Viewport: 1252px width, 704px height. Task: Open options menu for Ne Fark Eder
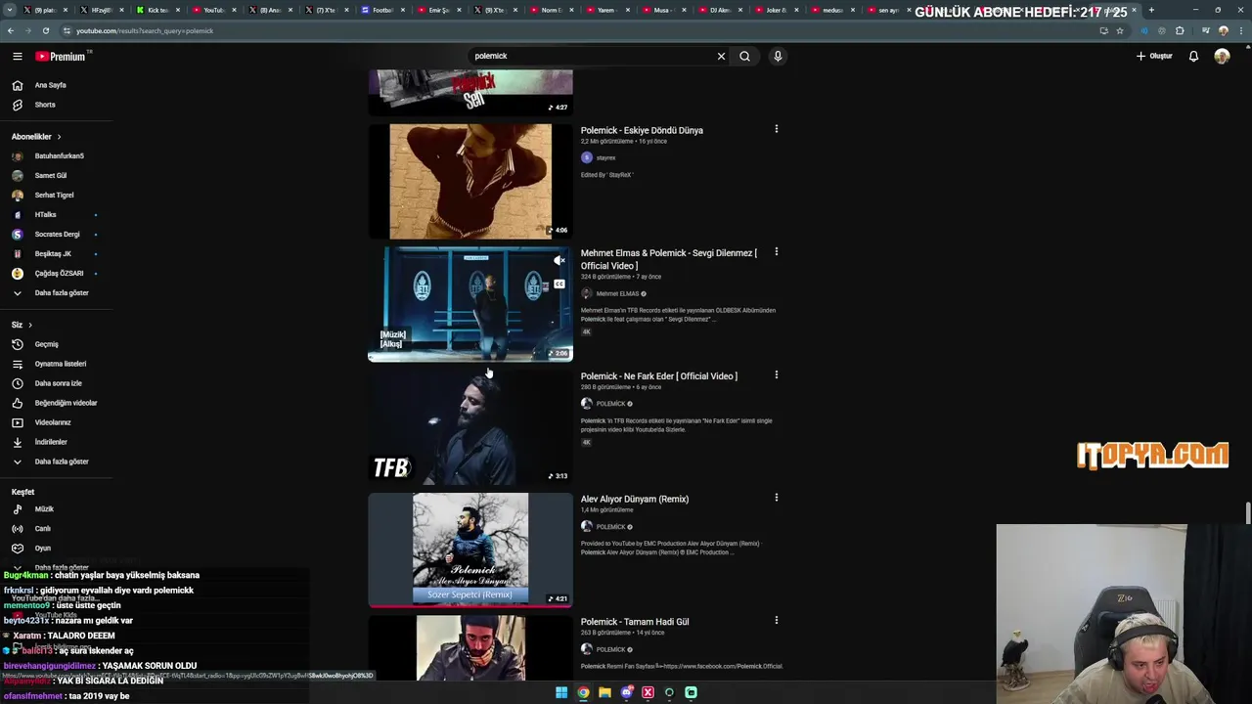(777, 374)
